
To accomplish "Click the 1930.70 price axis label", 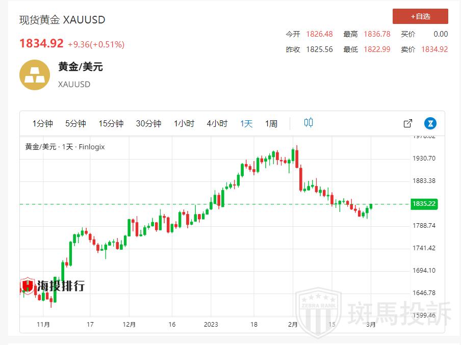I will click(424, 158).
